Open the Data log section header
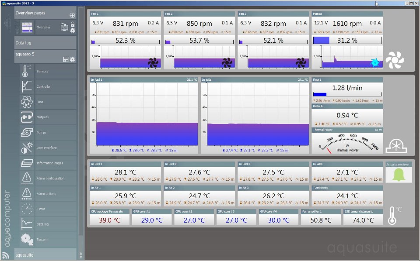Screen dimensions: 420x261 (45, 43)
